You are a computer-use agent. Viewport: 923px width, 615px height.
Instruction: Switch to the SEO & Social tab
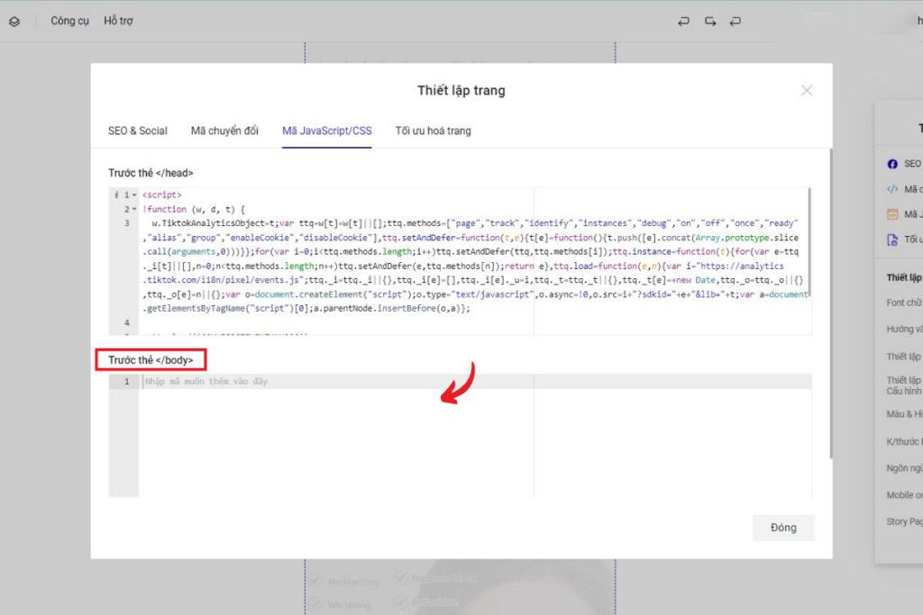pyautogui.click(x=138, y=131)
